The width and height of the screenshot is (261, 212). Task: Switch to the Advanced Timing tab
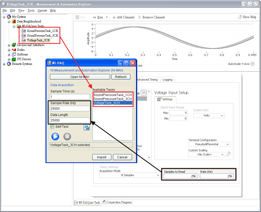click(147, 80)
